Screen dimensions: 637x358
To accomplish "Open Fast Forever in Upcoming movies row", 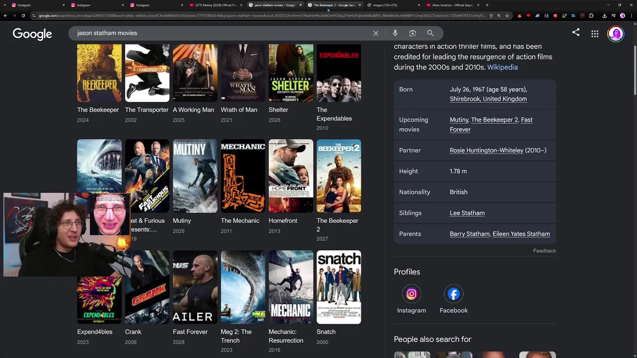I will click(491, 125).
